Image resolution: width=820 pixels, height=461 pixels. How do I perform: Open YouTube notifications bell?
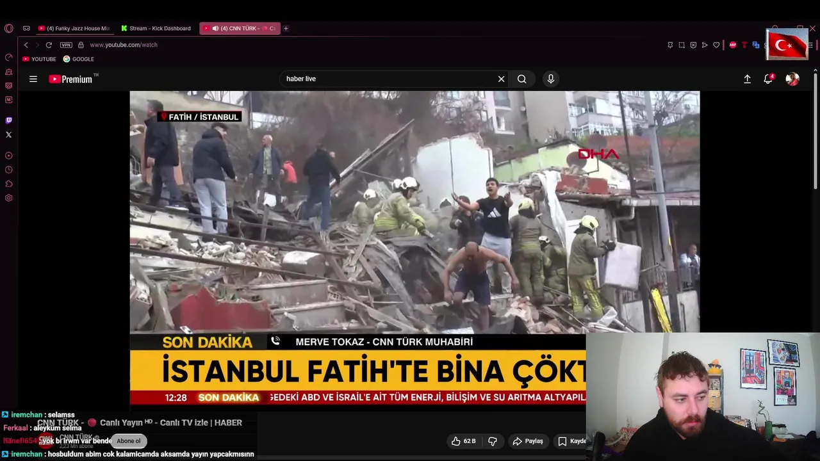coord(768,79)
